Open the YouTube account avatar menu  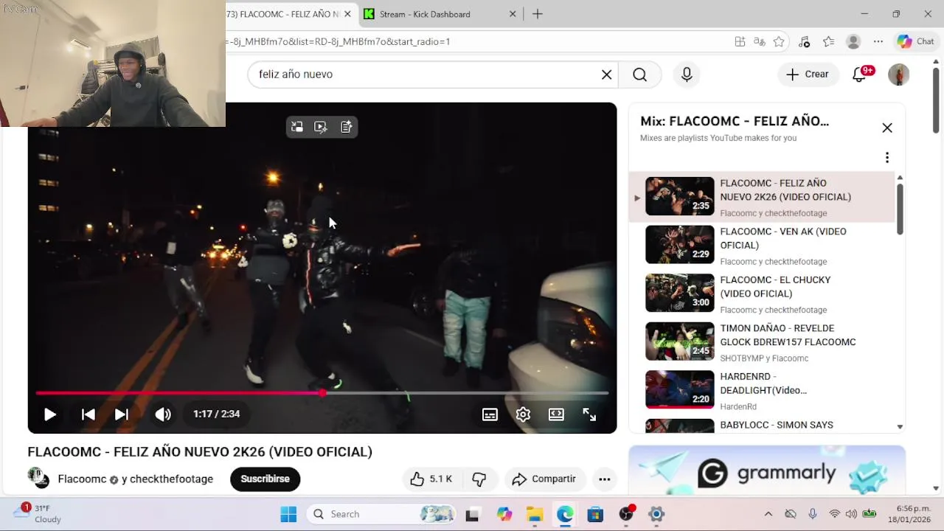point(898,74)
